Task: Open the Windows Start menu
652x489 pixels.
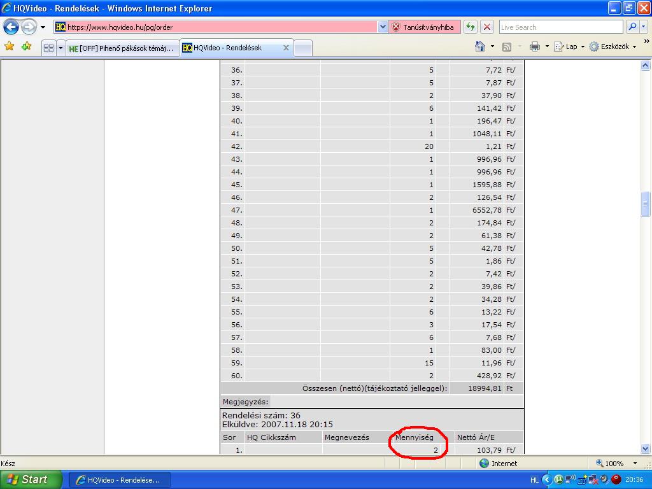Action: [x=31, y=480]
